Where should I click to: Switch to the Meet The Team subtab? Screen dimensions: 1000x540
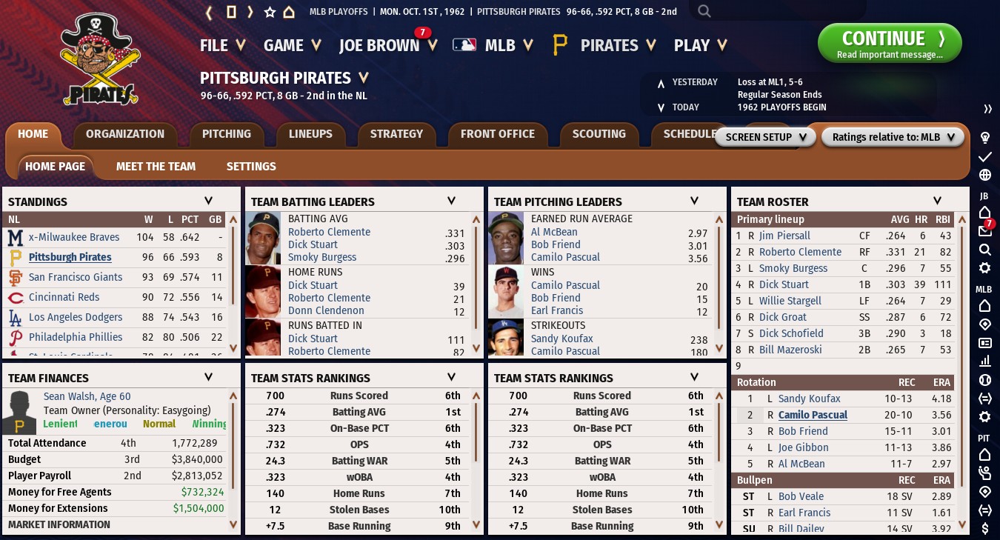pyautogui.click(x=156, y=167)
